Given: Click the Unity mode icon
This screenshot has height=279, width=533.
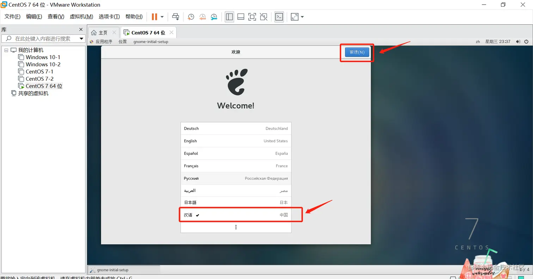Looking at the screenshot, I should (263, 17).
